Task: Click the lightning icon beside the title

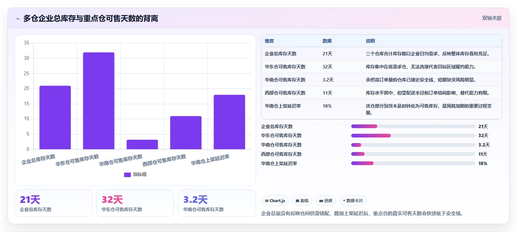Action: [18, 19]
